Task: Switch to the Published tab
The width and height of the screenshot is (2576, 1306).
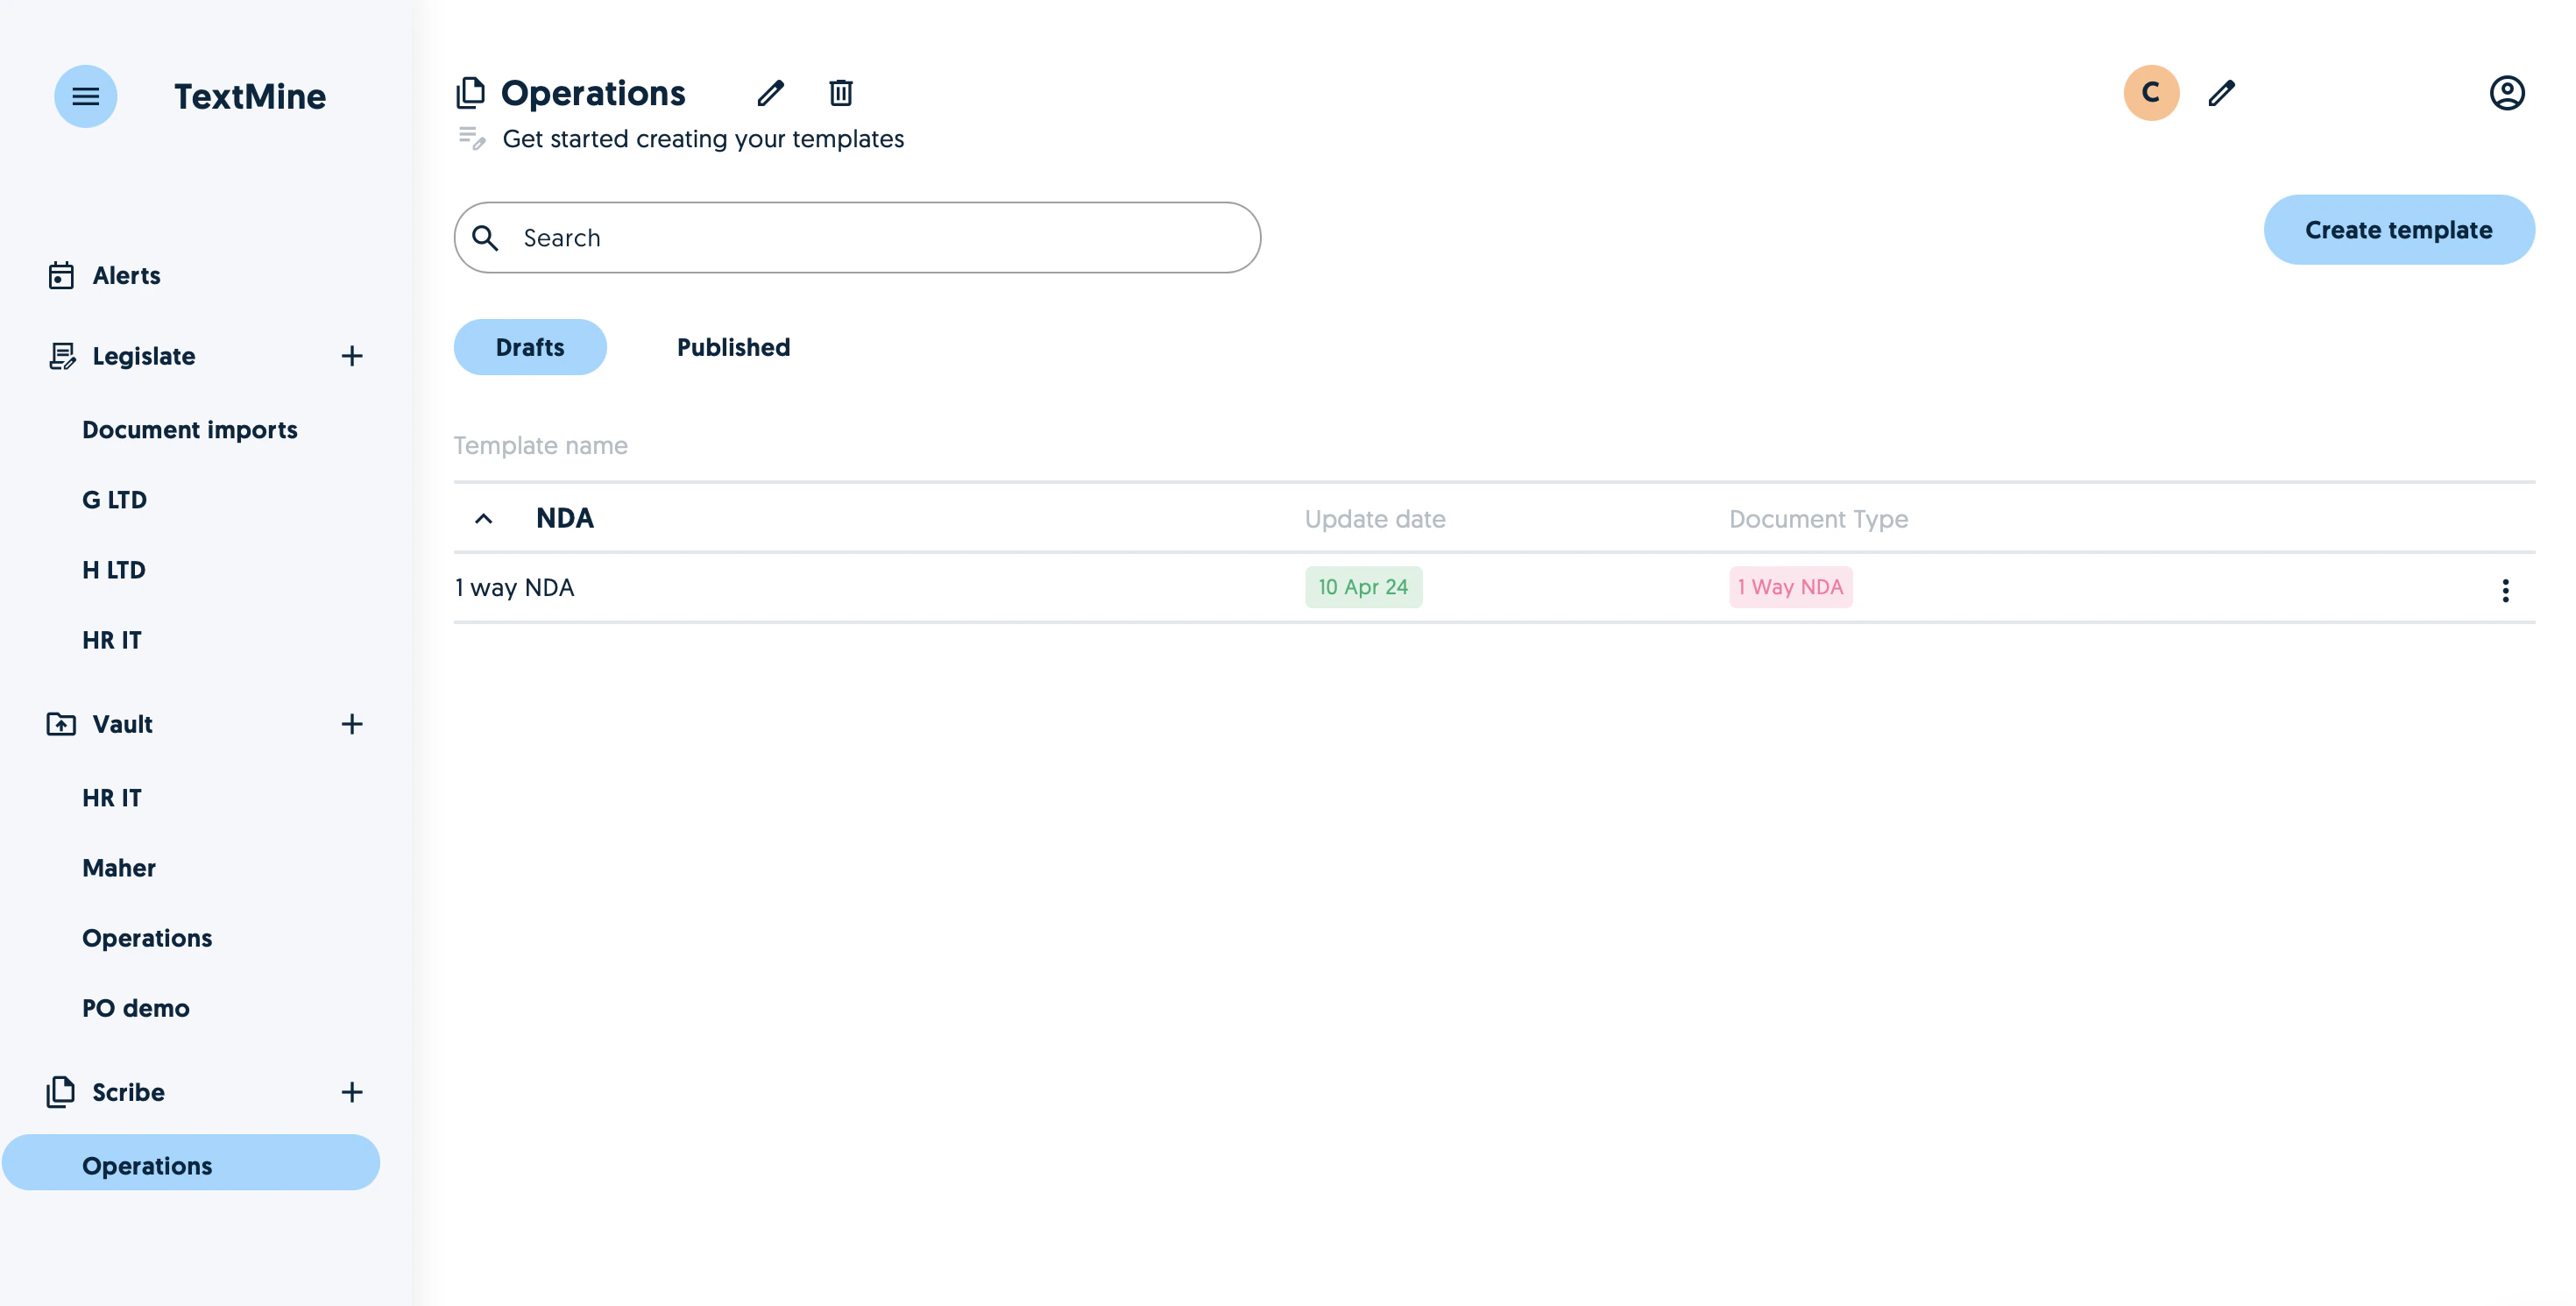Action: pyautogui.click(x=733, y=347)
